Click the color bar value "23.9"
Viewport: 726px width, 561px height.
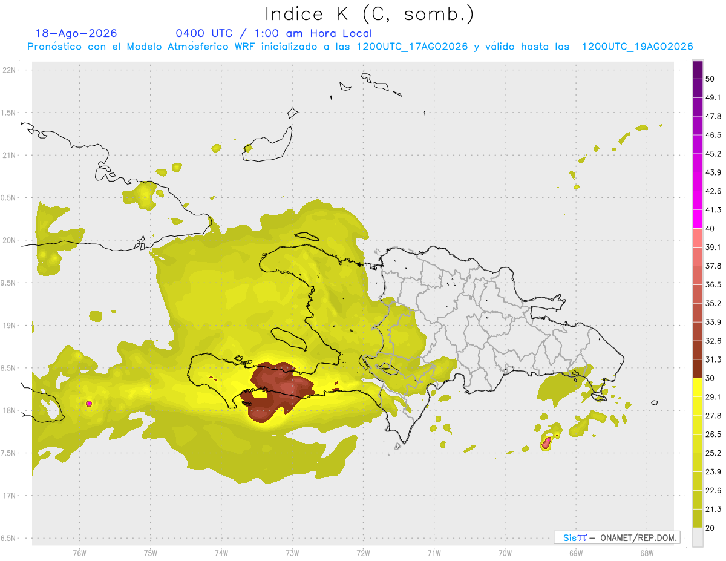click(714, 471)
